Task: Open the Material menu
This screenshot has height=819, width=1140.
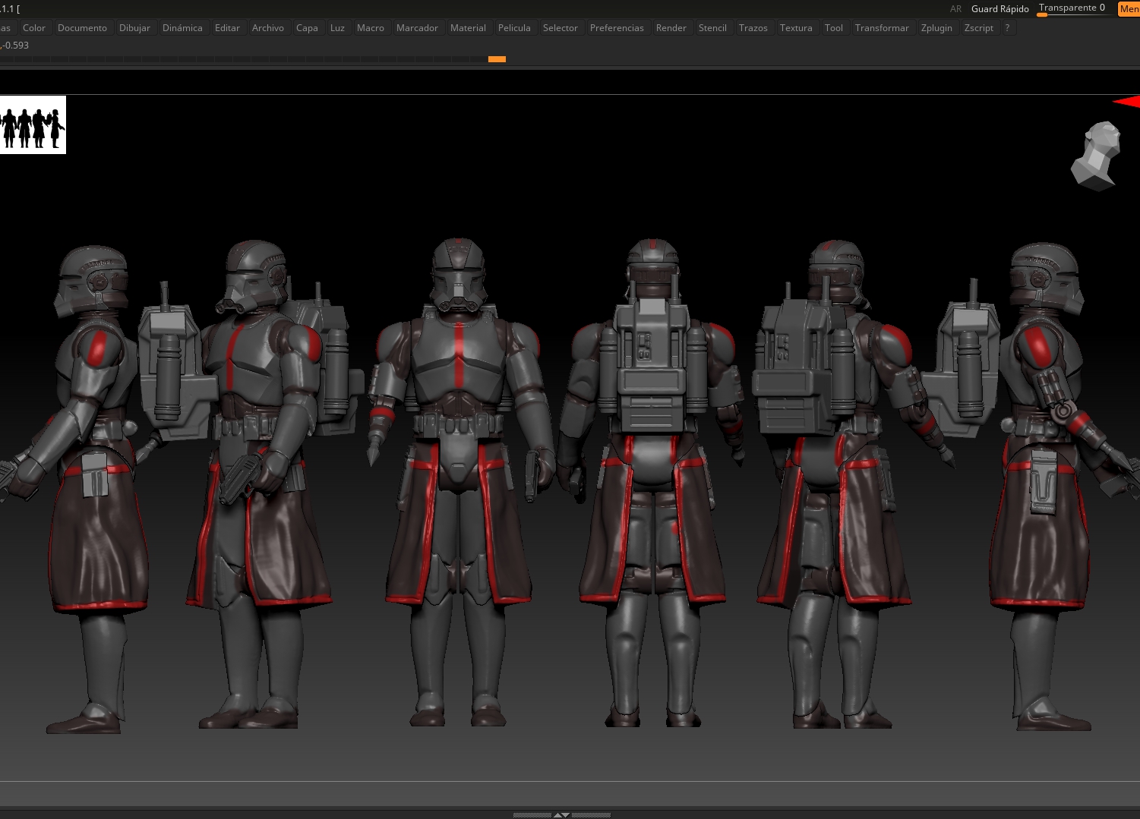Action: (x=468, y=28)
